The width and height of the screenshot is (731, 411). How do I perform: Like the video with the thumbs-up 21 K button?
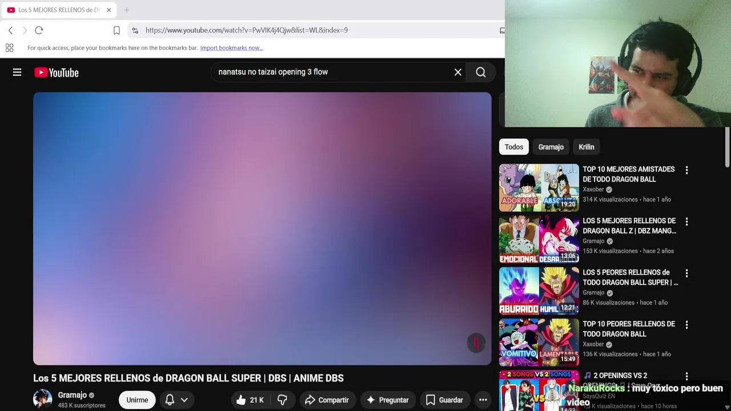250,400
